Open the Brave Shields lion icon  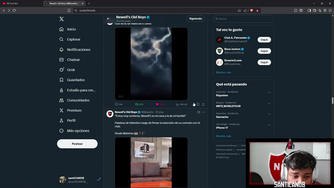[x=252, y=10]
